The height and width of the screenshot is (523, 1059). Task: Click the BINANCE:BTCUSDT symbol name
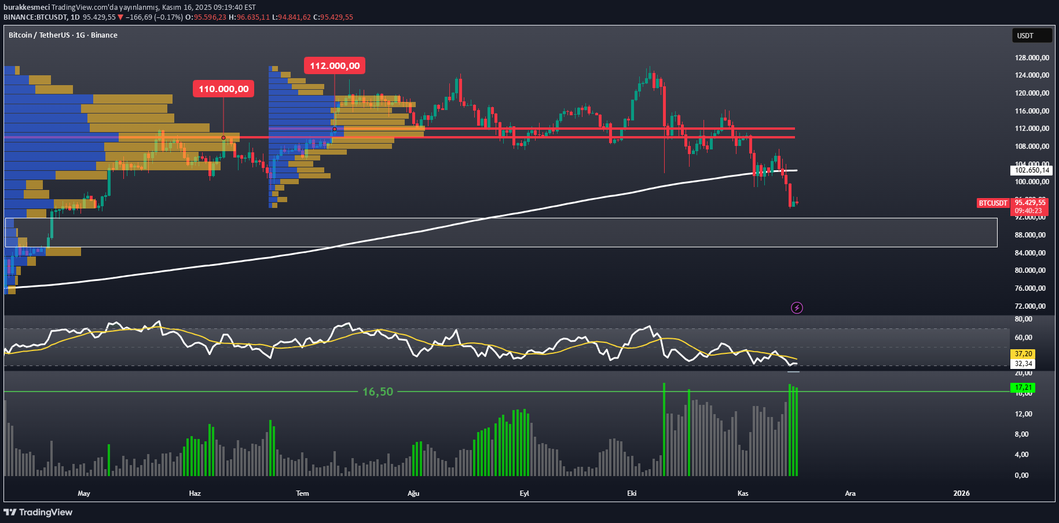[x=35, y=17]
